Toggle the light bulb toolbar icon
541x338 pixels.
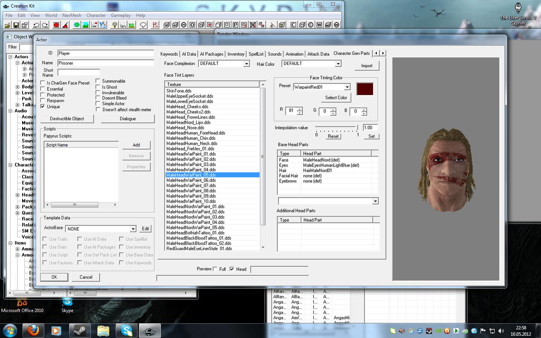[x=115, y=25]
